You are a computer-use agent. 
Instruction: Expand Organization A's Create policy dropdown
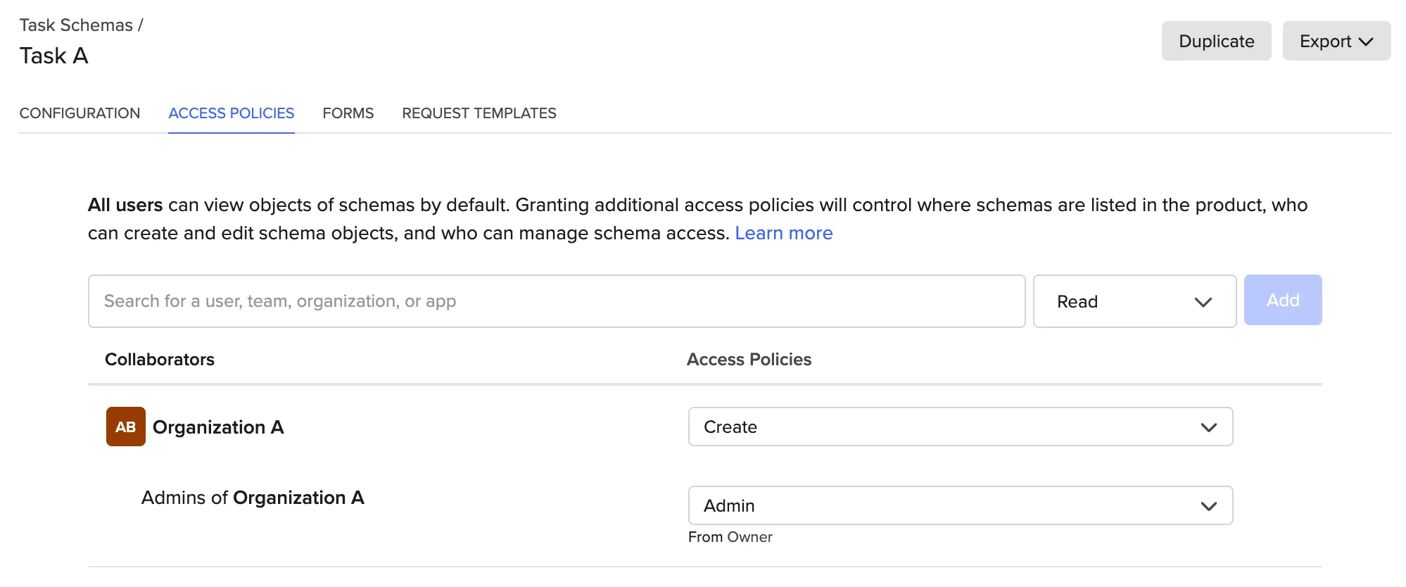[961, 427]
